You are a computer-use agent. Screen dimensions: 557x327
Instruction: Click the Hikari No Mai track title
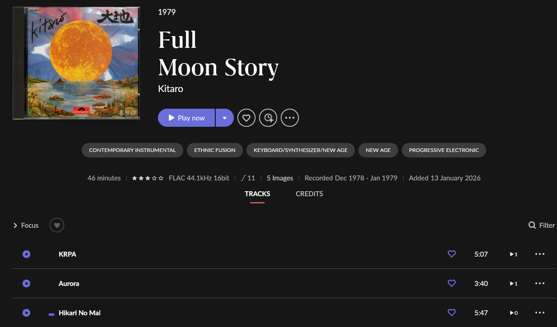pos(79,313)
